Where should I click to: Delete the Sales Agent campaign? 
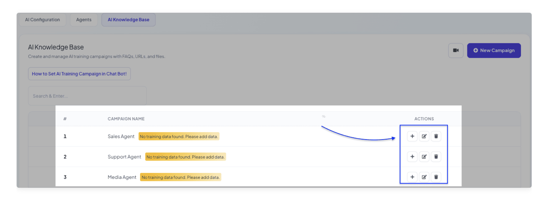pos(436,136)
